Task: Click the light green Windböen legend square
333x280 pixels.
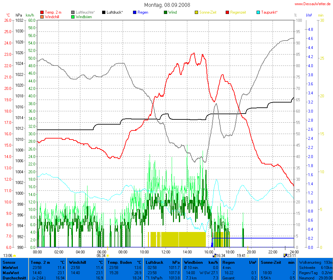Action: tap(73, 17)
